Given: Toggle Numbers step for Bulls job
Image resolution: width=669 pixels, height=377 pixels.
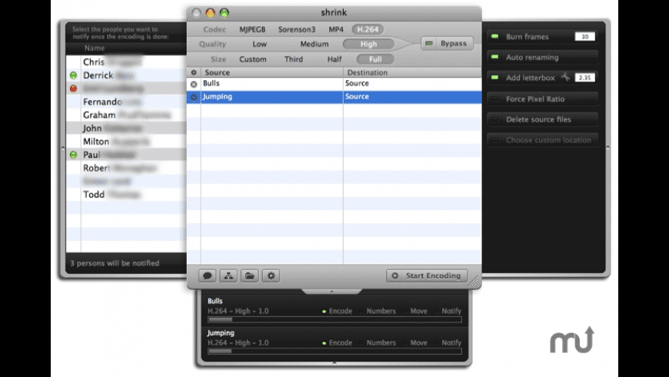Looking at the screenshot, I should [378, 312].
